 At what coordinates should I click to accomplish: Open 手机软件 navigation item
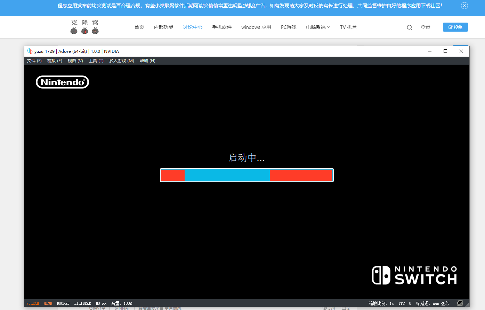click(x=222, y=27)
